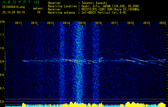
Task: Click the version number 1.0.0
Action: click(x=36, y=2)
